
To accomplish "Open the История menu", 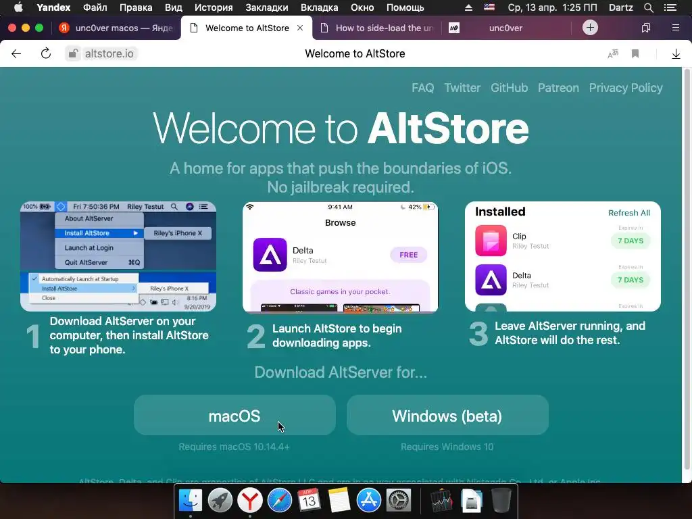I will pos(214,7).
